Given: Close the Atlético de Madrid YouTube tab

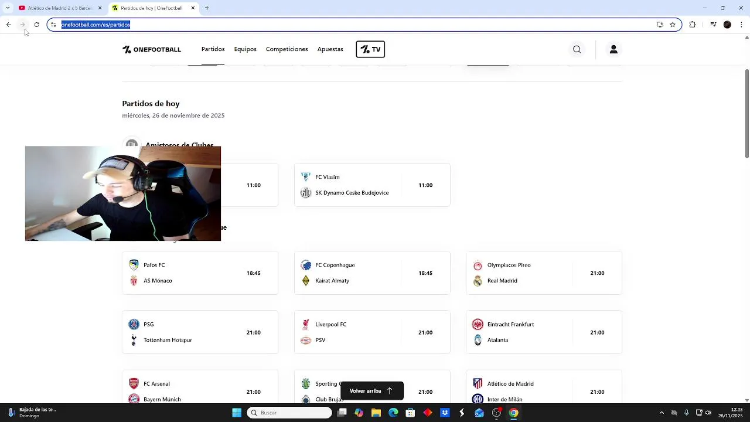Looking at the screenshot, I should coord(100,8).
